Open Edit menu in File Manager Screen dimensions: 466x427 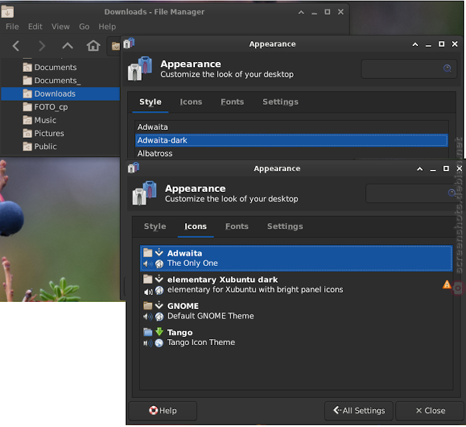pos(35,27)
